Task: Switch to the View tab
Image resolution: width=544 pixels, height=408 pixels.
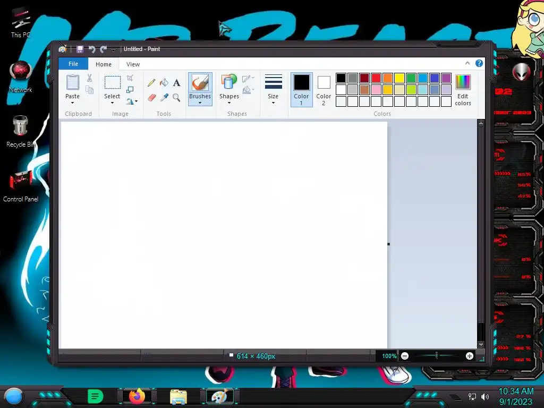Action: point(133,64)
